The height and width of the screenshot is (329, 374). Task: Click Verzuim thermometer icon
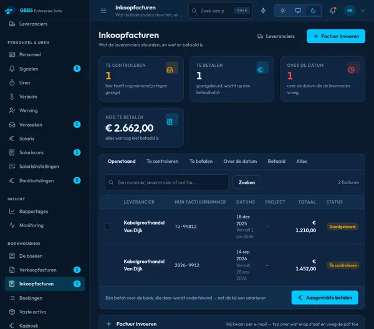[12, 97]
